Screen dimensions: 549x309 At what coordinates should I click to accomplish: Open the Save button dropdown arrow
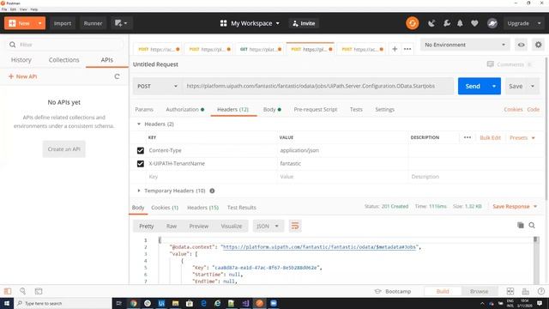tap(533, 86)
